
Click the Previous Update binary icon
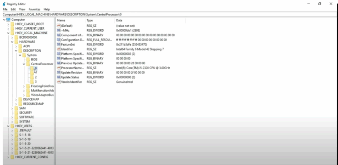coord(59,63)
